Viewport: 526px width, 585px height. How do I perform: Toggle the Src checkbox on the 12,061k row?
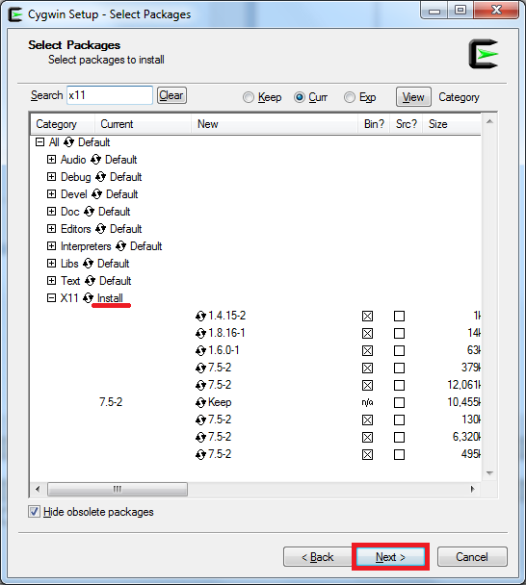400,385
